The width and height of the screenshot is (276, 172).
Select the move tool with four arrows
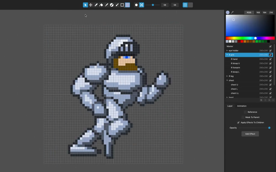(91, 5)
